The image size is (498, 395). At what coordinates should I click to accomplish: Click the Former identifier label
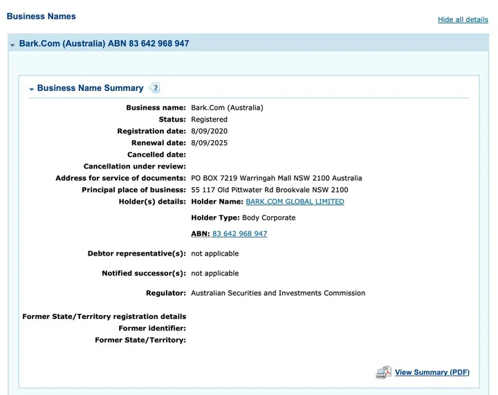click(152, 328)
